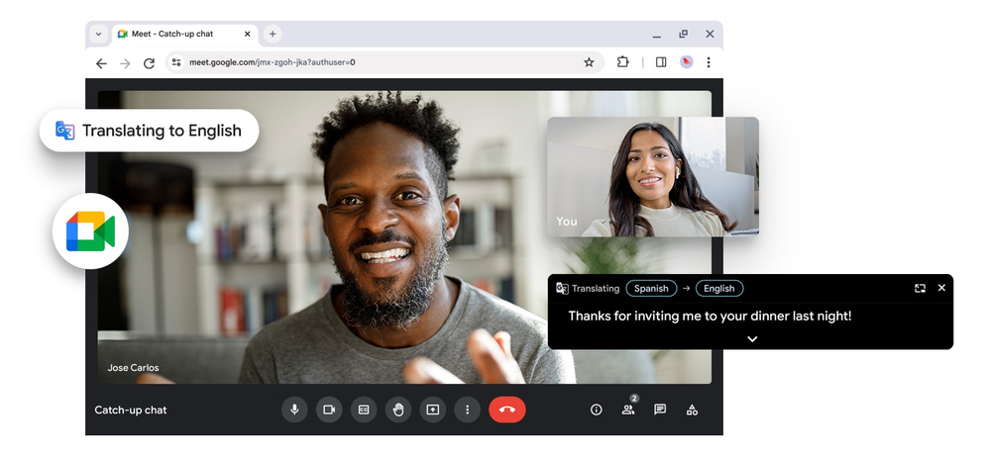Expand translation box to full size
Screen dimensions: 991x454
click(920, 288)
